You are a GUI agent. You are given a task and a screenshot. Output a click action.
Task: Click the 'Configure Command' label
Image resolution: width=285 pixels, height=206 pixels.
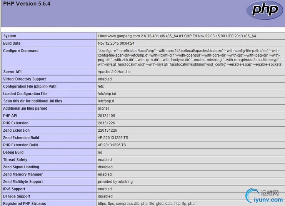tap(21, 50)
